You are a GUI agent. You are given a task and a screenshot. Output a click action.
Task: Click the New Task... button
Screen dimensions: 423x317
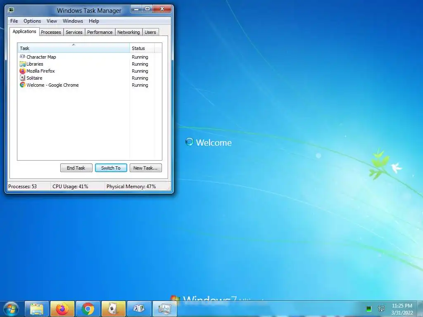[x=146, y=168]
